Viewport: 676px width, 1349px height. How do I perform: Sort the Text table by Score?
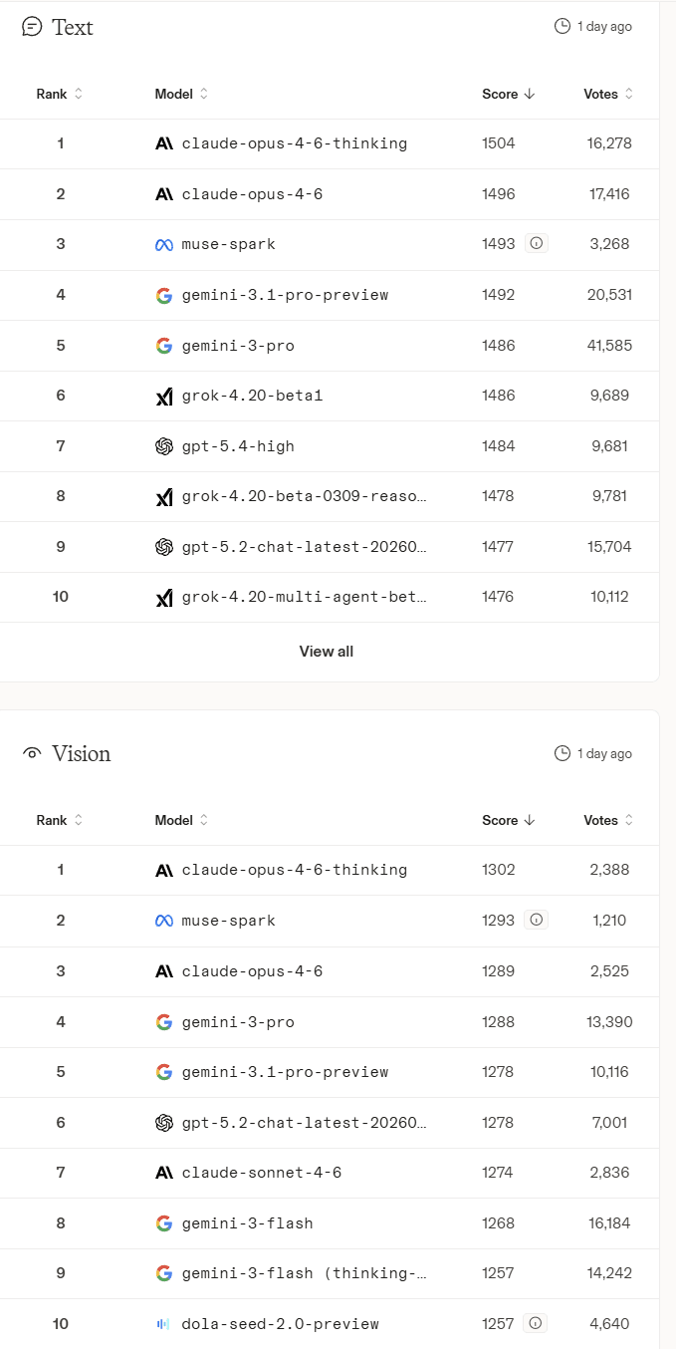[x=509, y=94]
